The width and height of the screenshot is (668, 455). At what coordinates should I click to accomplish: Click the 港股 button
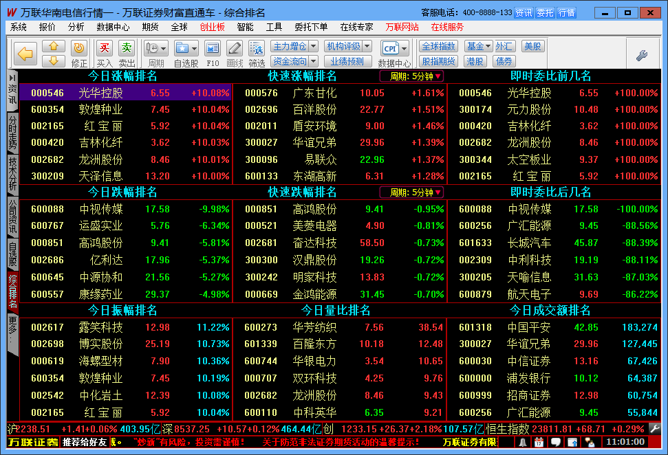pyautogui.click(x=475, y=61)
